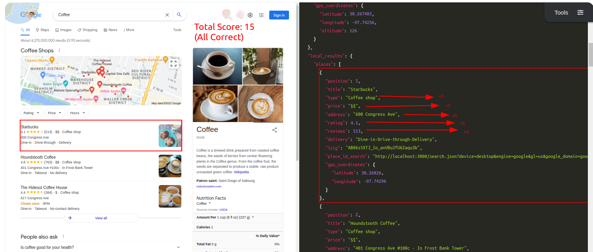Expand the map to full screen
Viewport: 593px width, 252px height.
tap(173, 63)
